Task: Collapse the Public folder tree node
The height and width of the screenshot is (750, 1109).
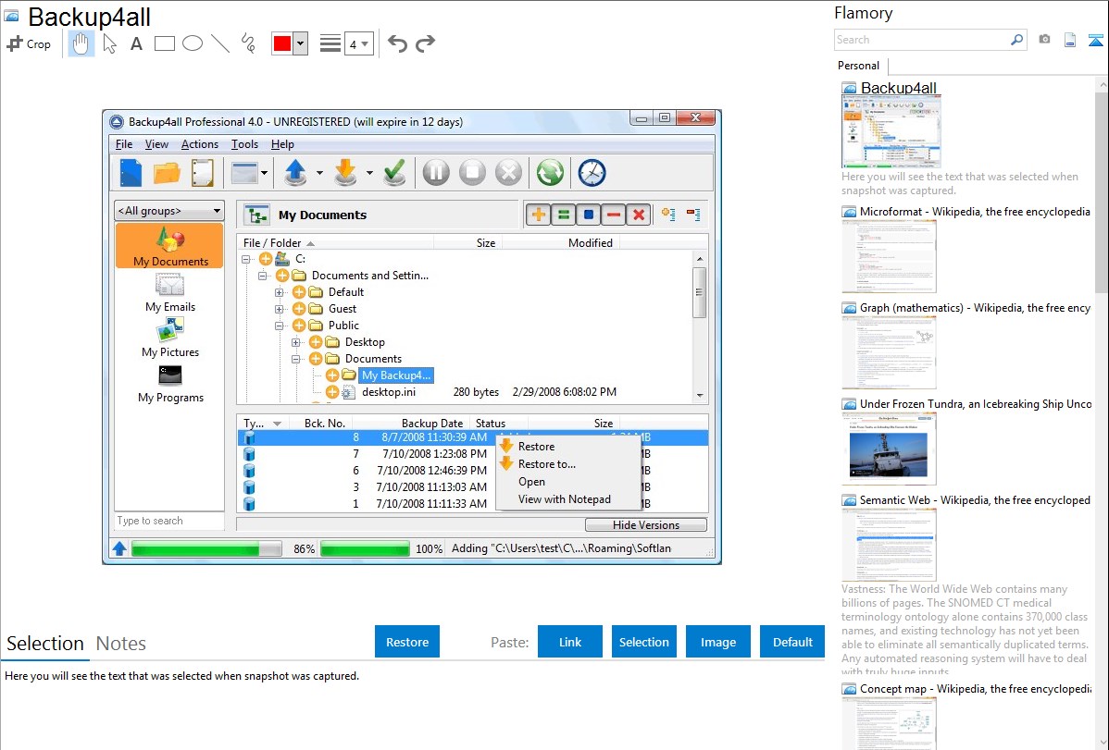Action: (x=280, y=326)
